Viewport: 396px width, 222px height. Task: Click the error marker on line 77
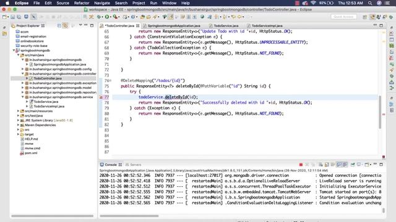click(x=101, y=97)
